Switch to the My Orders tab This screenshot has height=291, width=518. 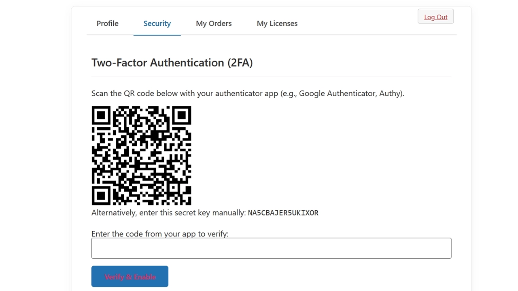point(214,23)
